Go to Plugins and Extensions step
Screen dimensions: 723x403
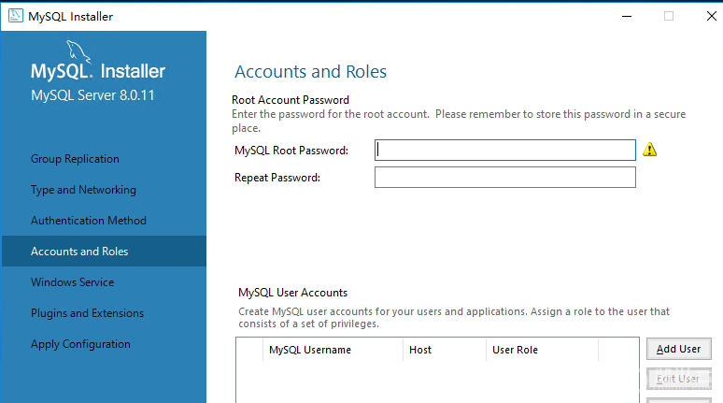tap(87, 313)
